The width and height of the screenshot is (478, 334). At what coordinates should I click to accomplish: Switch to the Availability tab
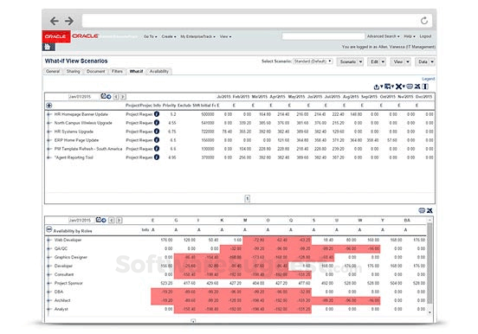click(x=158, y=71)
